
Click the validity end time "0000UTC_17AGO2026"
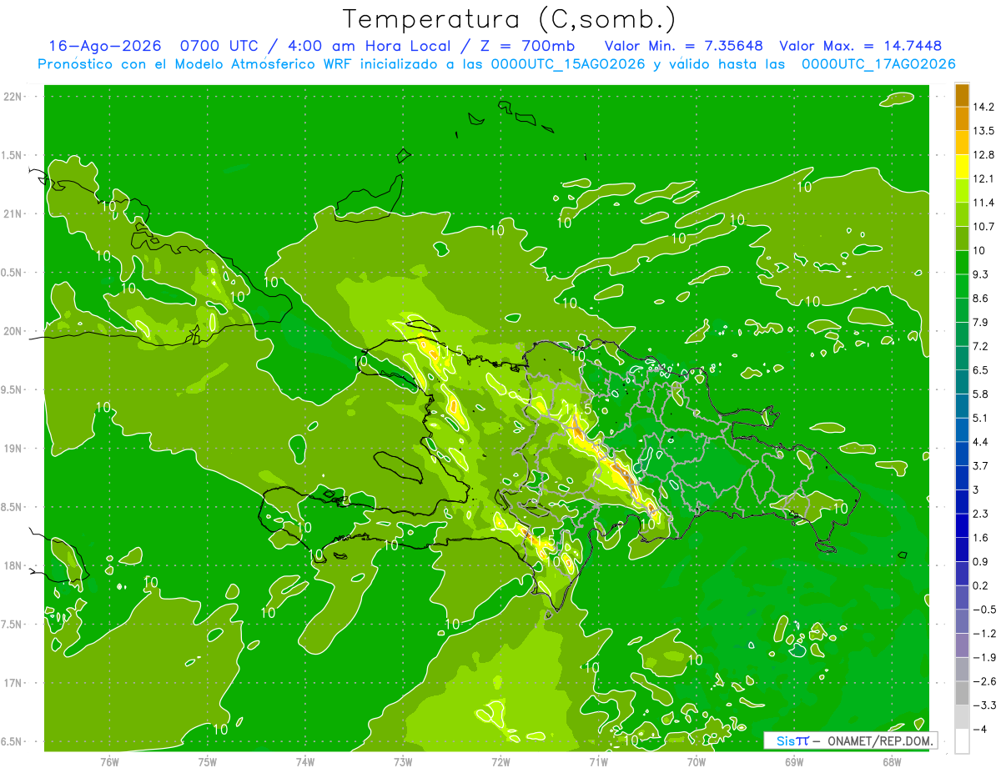(878, 64)
